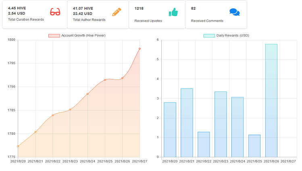The height and width of the screenshot is (171, 302).
Task: Click the Account Growth (Hive Power) legend label
Action: (x=83, y=35)
